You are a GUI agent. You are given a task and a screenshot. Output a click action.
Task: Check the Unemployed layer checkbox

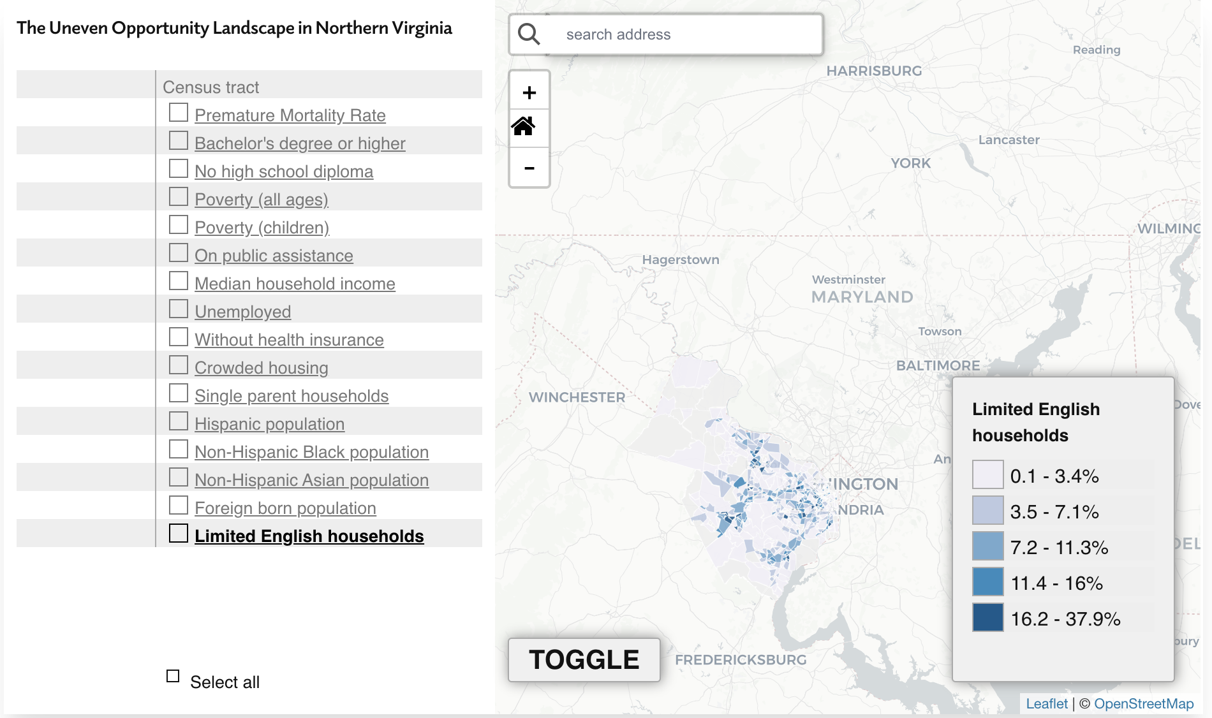(179, 309)
